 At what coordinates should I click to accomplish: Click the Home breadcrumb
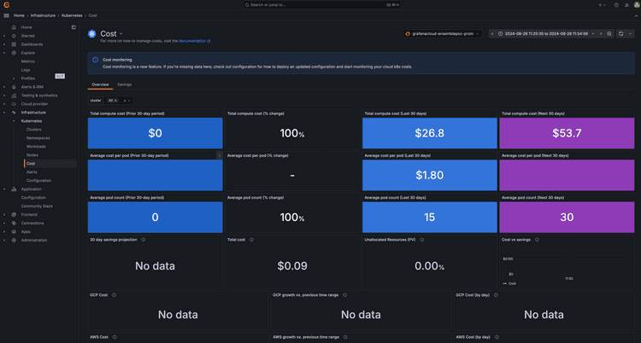coord(19,15)
